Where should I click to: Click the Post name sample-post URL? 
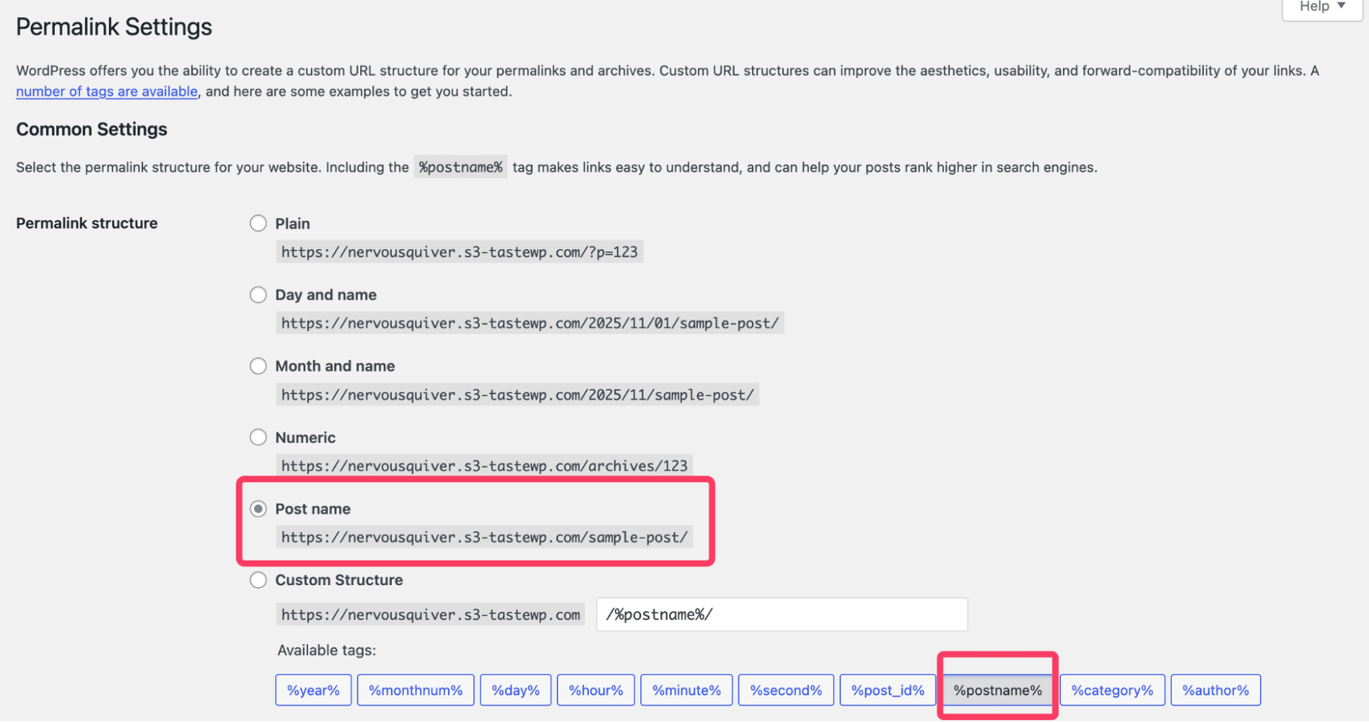484,537
